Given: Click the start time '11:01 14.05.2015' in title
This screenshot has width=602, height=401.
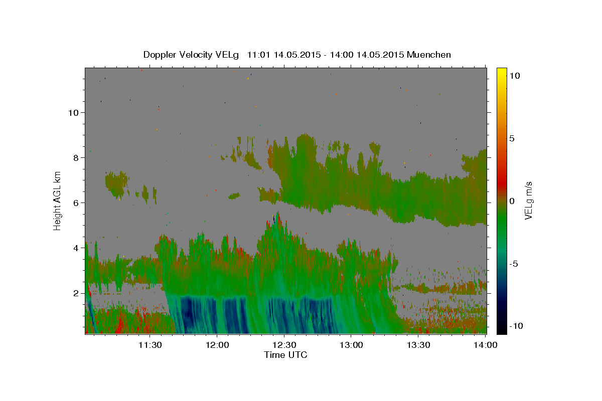Looking at the screenshot, I should (x=283, y=55).
